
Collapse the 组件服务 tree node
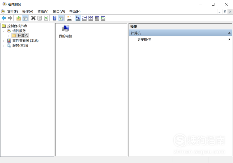[x=4, y=31]
